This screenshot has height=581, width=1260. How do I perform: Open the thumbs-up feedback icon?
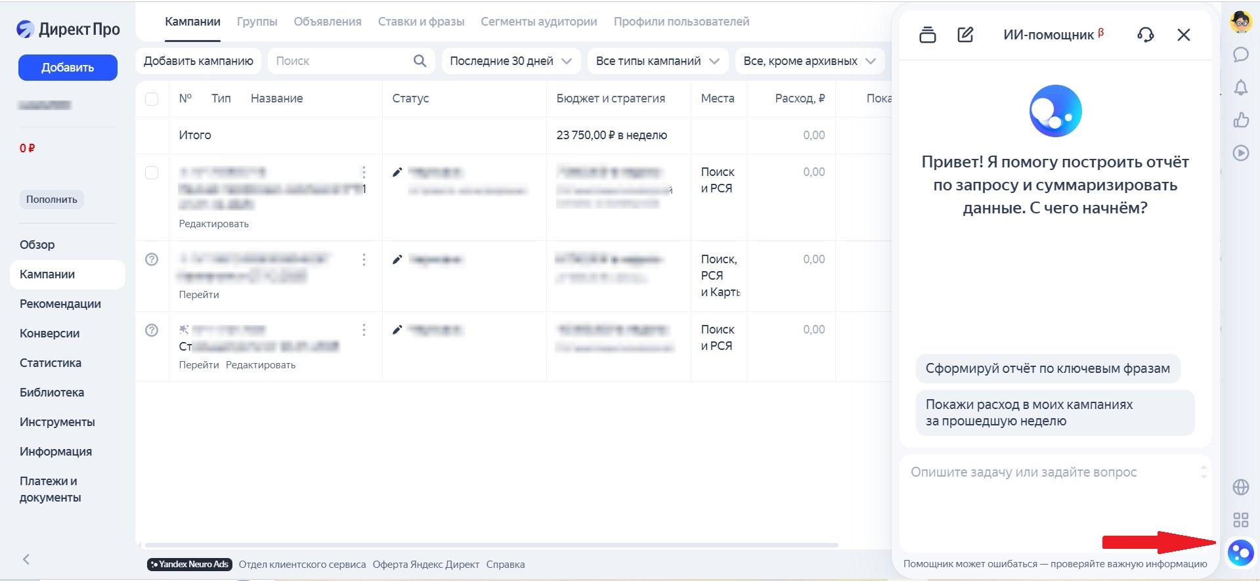pyautogui.click(x=1240, y=120)
